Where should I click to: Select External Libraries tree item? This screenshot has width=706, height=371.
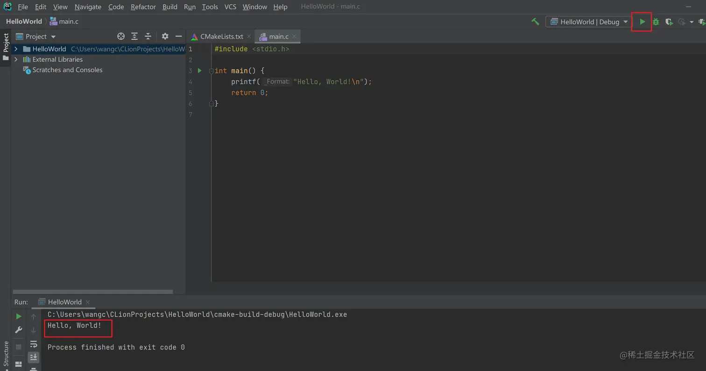pyautogui.click(x=57, y=59)
